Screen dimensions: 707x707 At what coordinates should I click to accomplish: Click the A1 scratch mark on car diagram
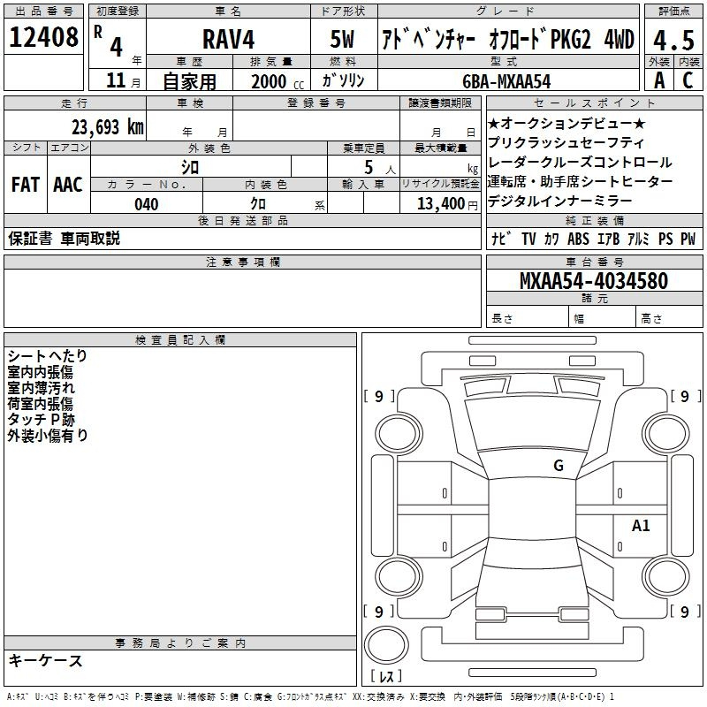tap(641, 526)
